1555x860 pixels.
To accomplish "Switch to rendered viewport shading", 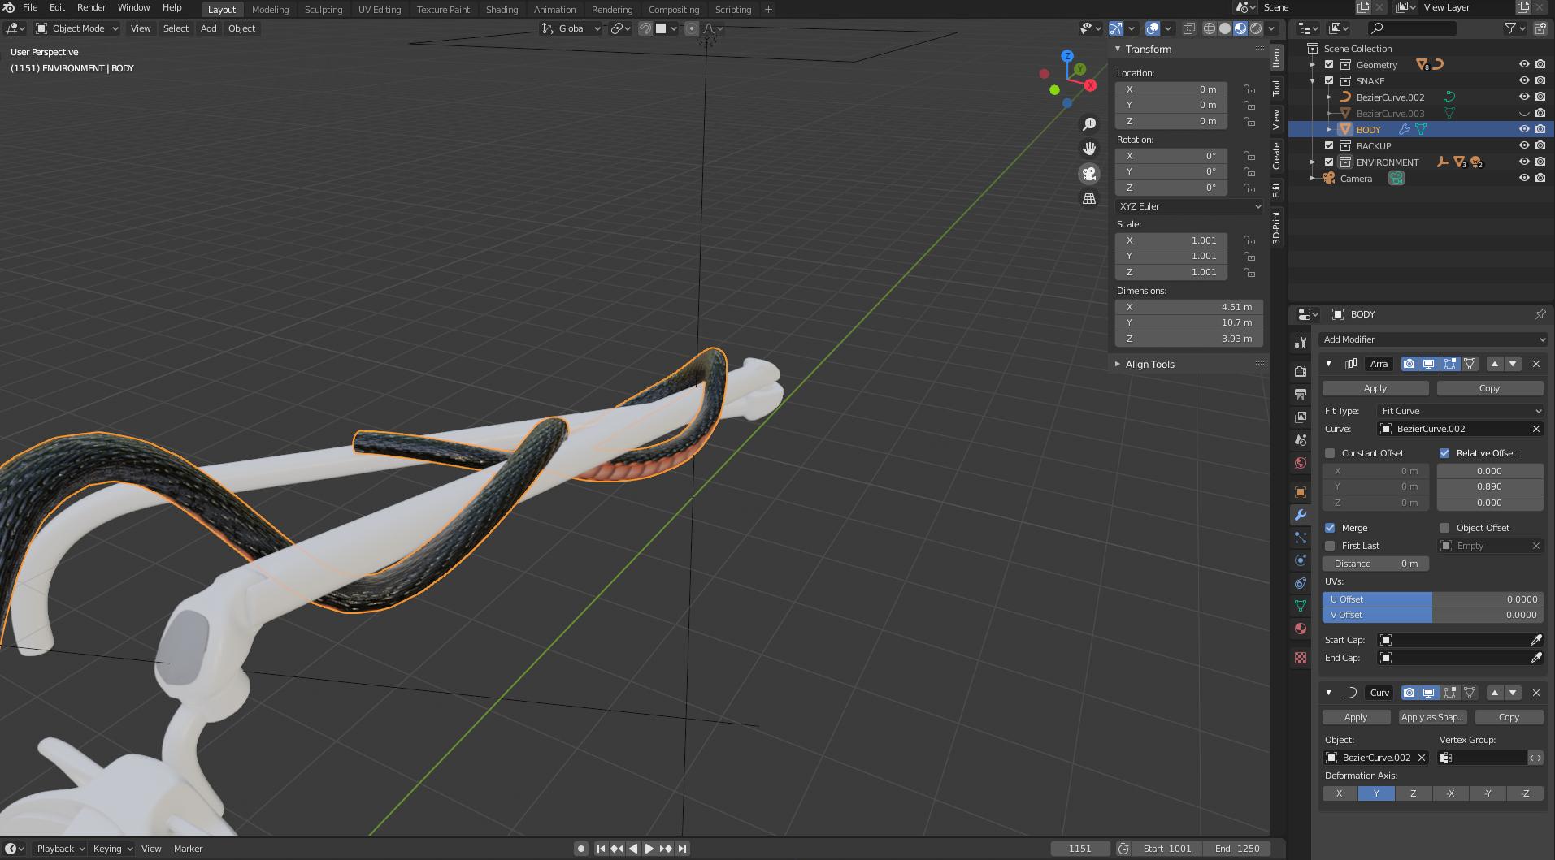I will point(1256,28).
